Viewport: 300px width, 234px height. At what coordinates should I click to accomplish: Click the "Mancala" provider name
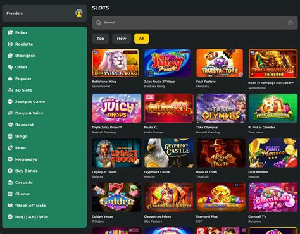(x=203, y=87)
